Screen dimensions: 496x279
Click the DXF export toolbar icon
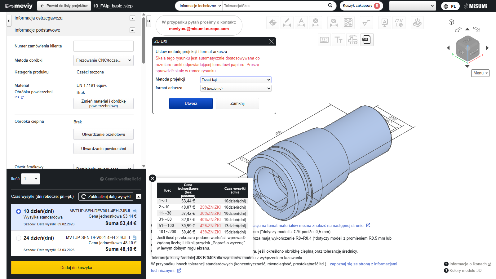click(x=367, y=40)
